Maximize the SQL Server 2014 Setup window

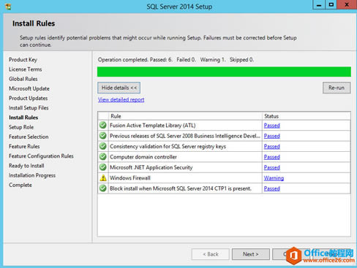[331, 5]
